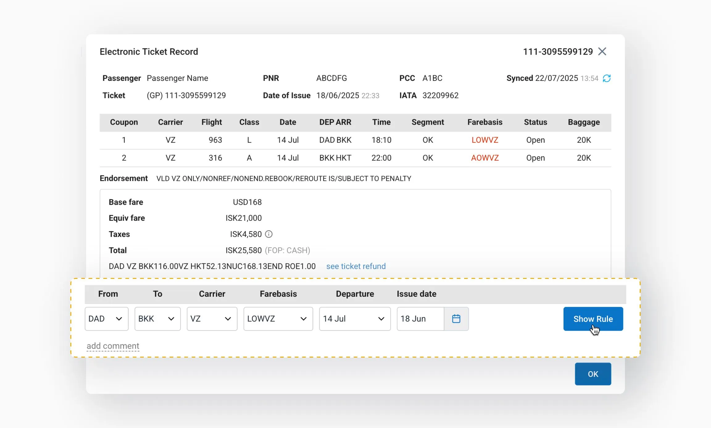Select the red AOWVZ farebasis in coupon 2
Image resolution: width=711 pixels, height=428 pixels.
click(x=484, y=158)
